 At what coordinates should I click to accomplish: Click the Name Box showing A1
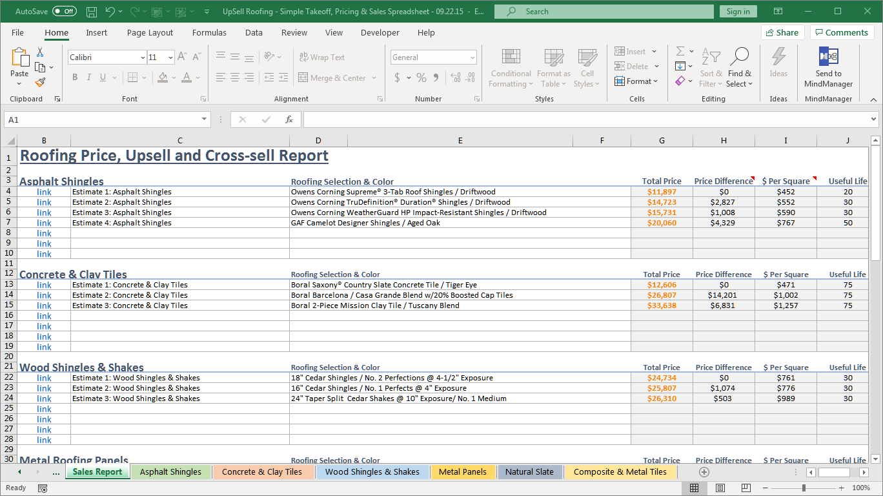tap(107, 119)
